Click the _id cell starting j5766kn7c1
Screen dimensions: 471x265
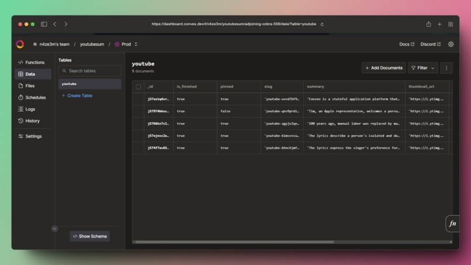point(158,123)
